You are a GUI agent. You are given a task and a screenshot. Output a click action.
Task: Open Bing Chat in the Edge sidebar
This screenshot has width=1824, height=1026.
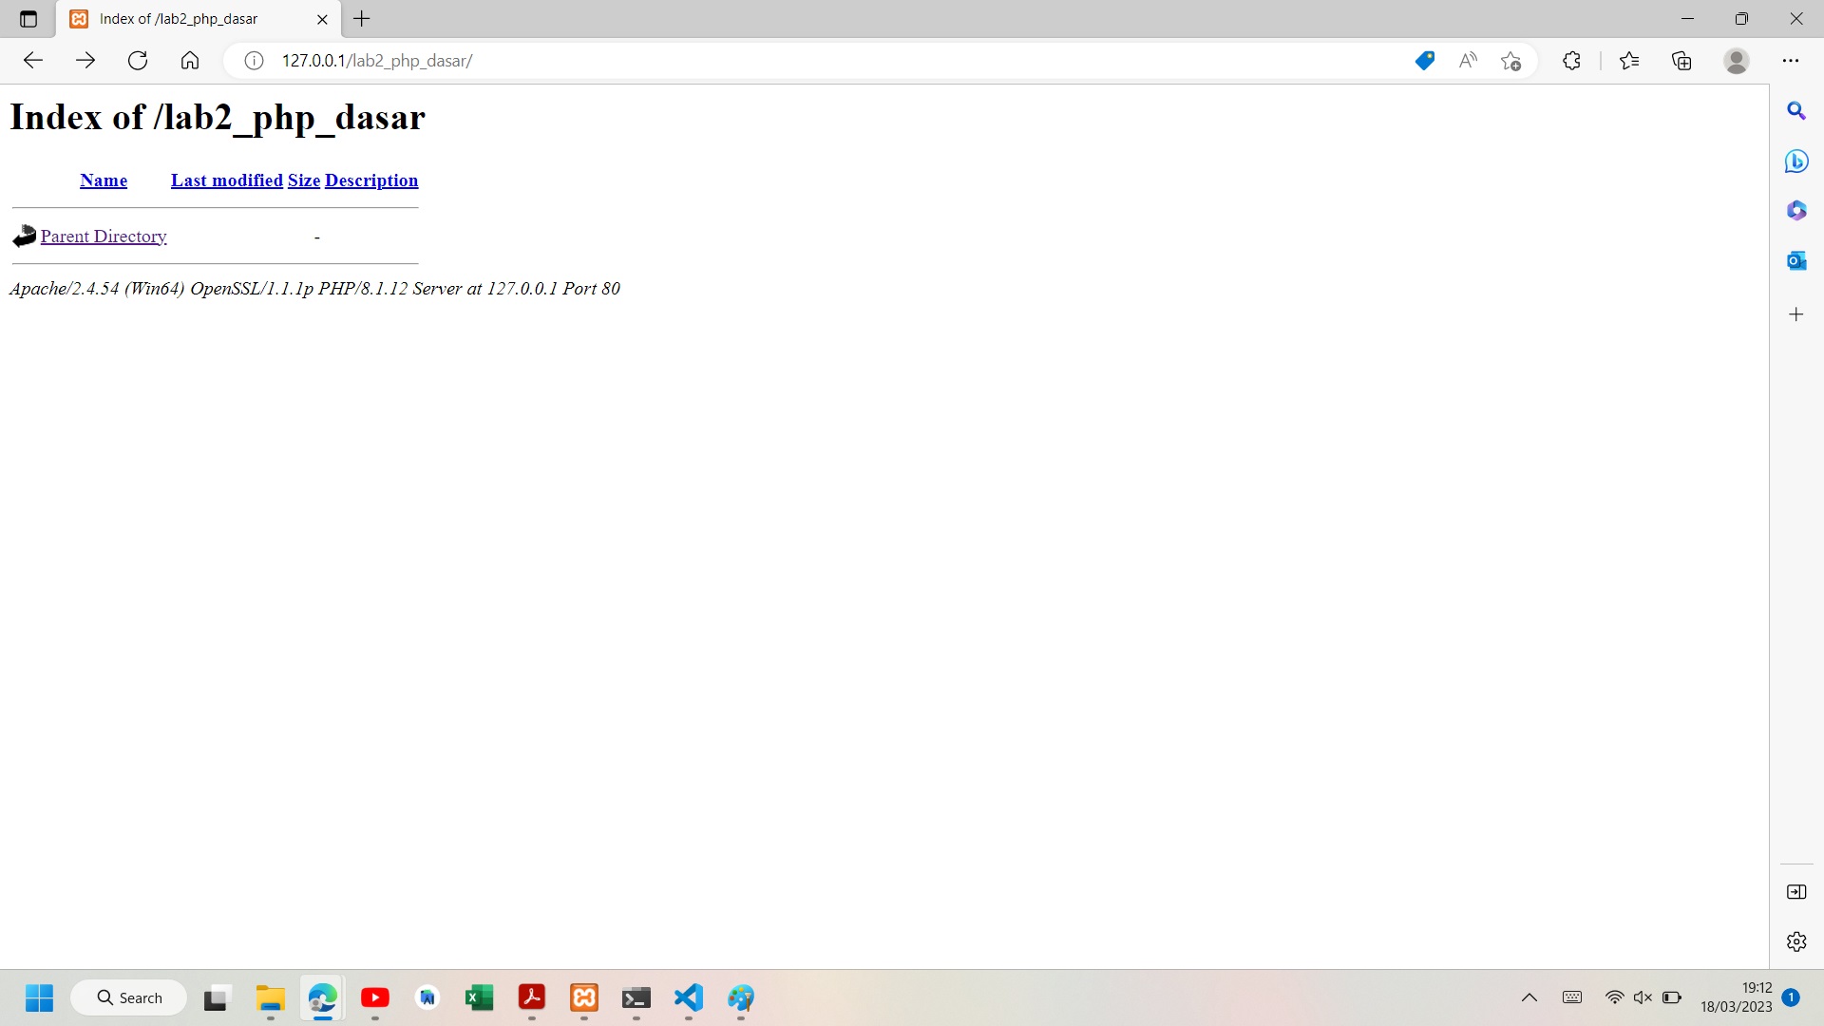pos(1796,161)
